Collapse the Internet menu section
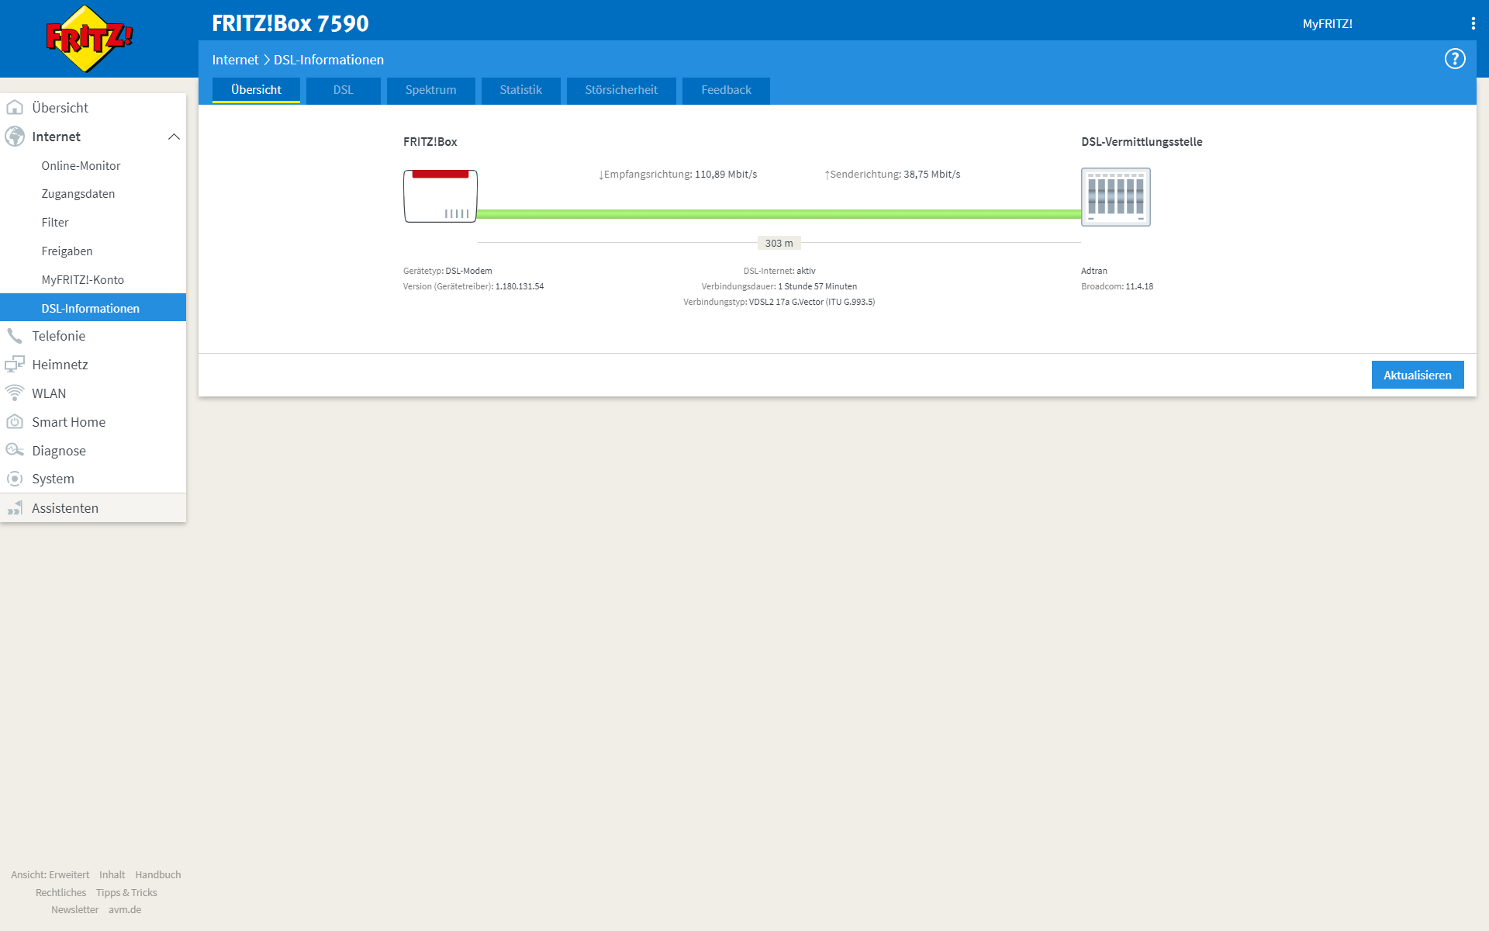This screenshot has height=931, width=1489. click(x=174, y=137)
